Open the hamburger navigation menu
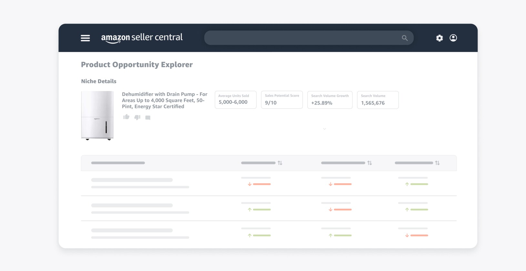This screenshot has height=271, width=526. [x=85, y=38]
